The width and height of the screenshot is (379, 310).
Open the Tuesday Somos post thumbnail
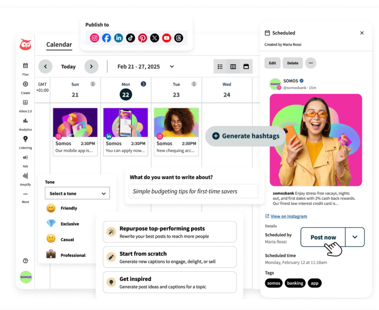click(x=176, y=122)
